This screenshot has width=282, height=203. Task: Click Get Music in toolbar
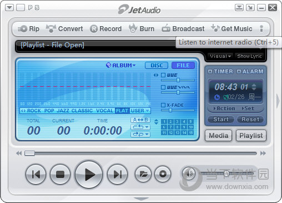coord(231,28)
